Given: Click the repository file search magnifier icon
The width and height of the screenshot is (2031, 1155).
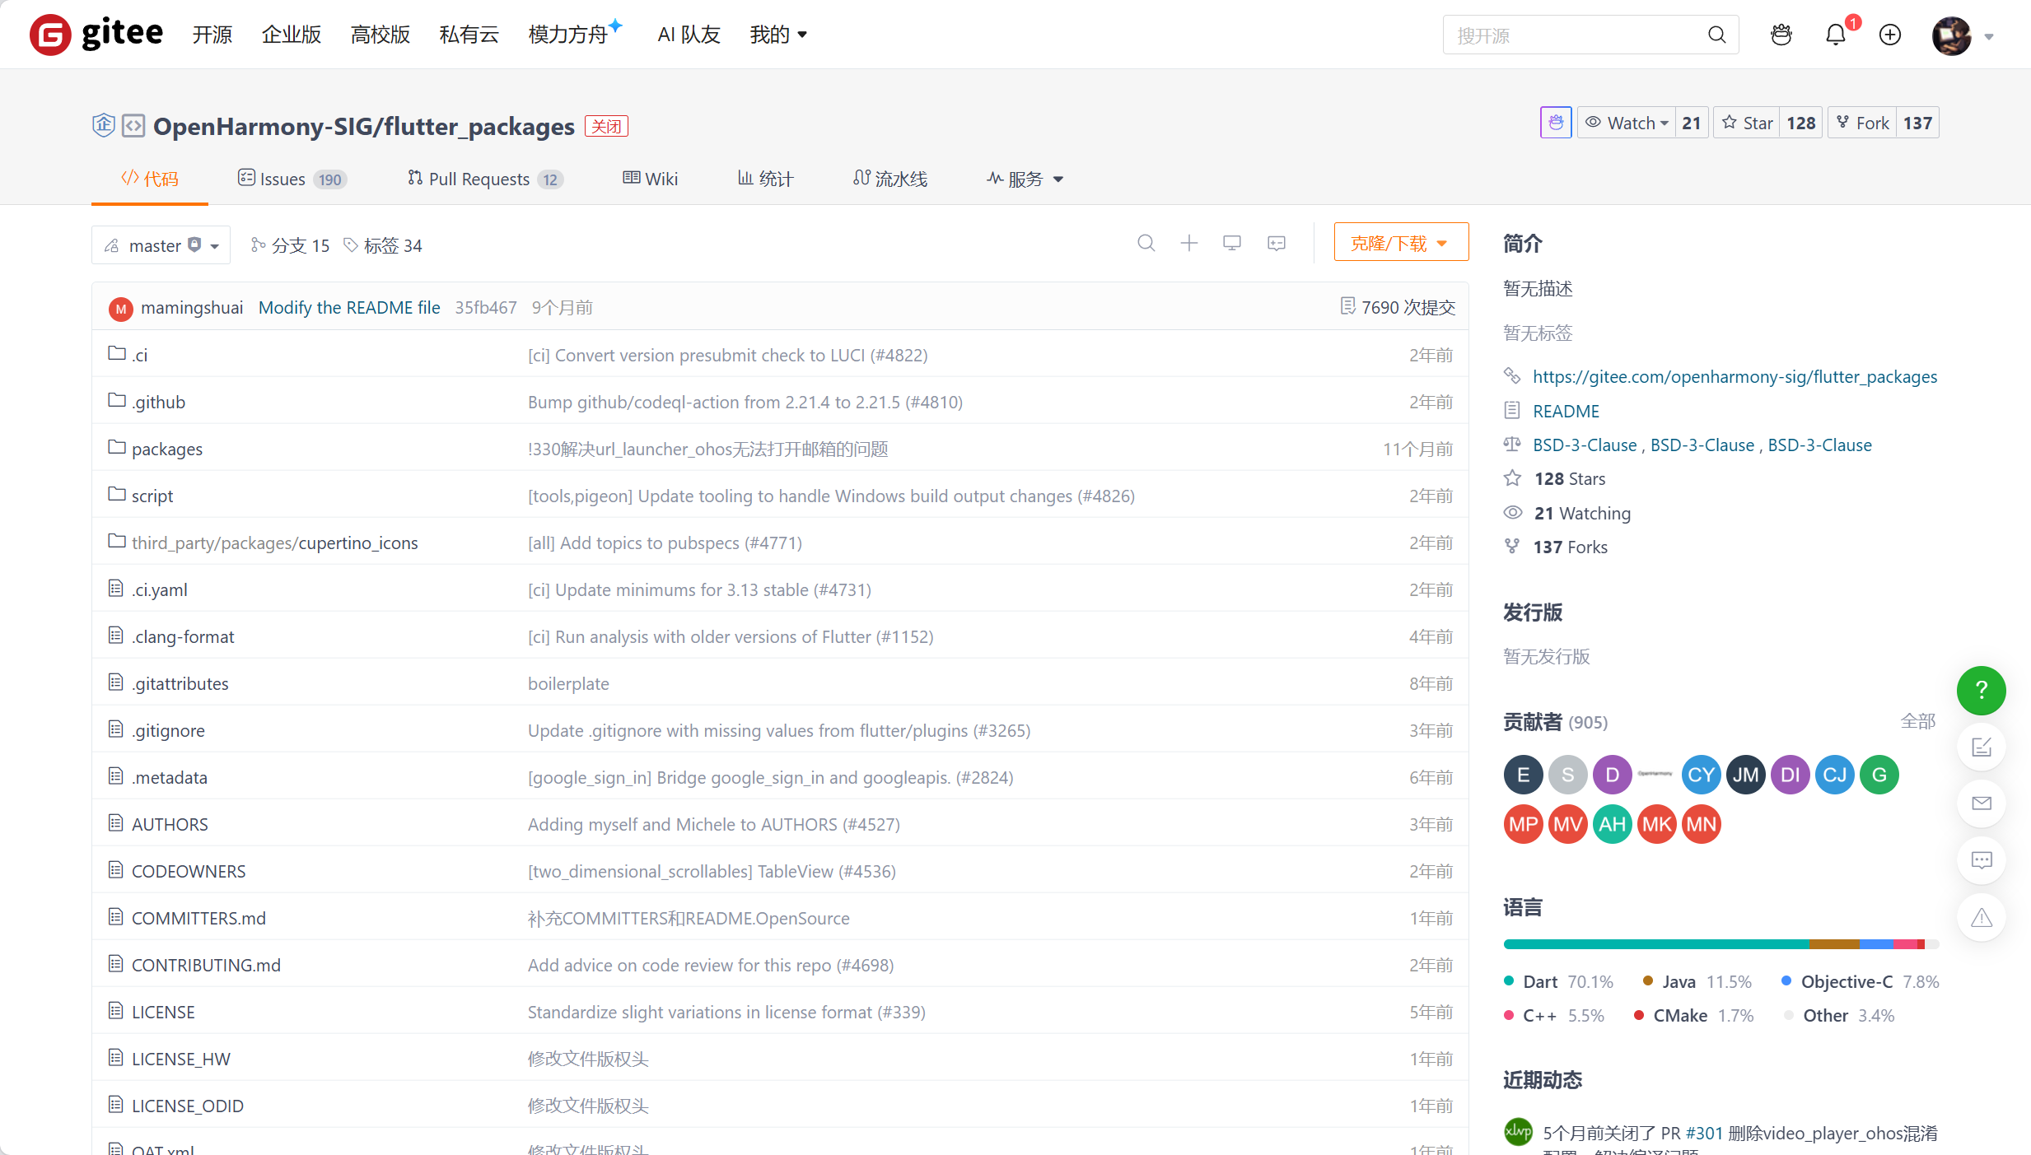Looking at the screenshot, I should pos(1146,244).
